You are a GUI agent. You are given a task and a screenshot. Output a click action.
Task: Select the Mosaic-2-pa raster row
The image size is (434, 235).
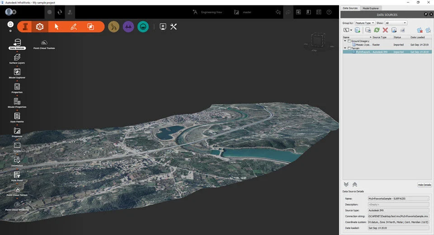[x=387, y=45]
